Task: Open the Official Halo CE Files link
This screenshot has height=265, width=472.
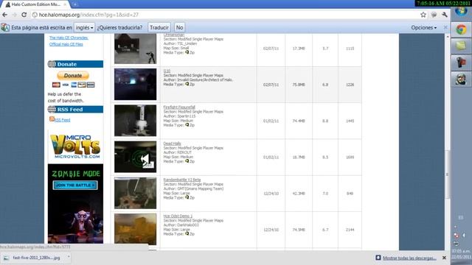Action: click(x=66, y=44)
